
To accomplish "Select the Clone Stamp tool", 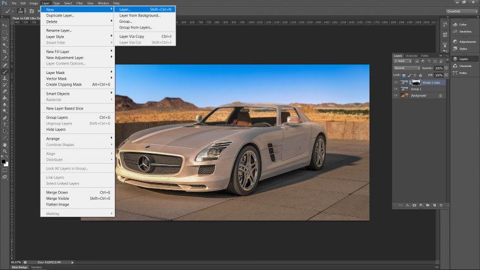I will (x=4, y=78).
